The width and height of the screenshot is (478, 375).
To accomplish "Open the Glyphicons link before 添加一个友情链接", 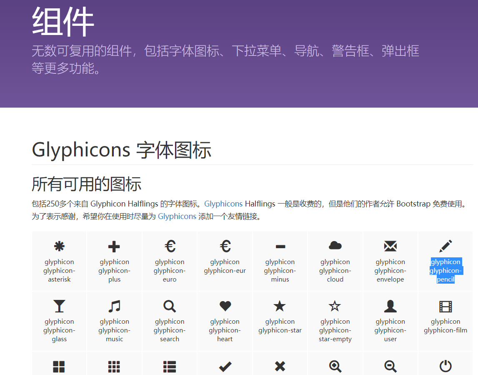I will [x=177, y=216].
